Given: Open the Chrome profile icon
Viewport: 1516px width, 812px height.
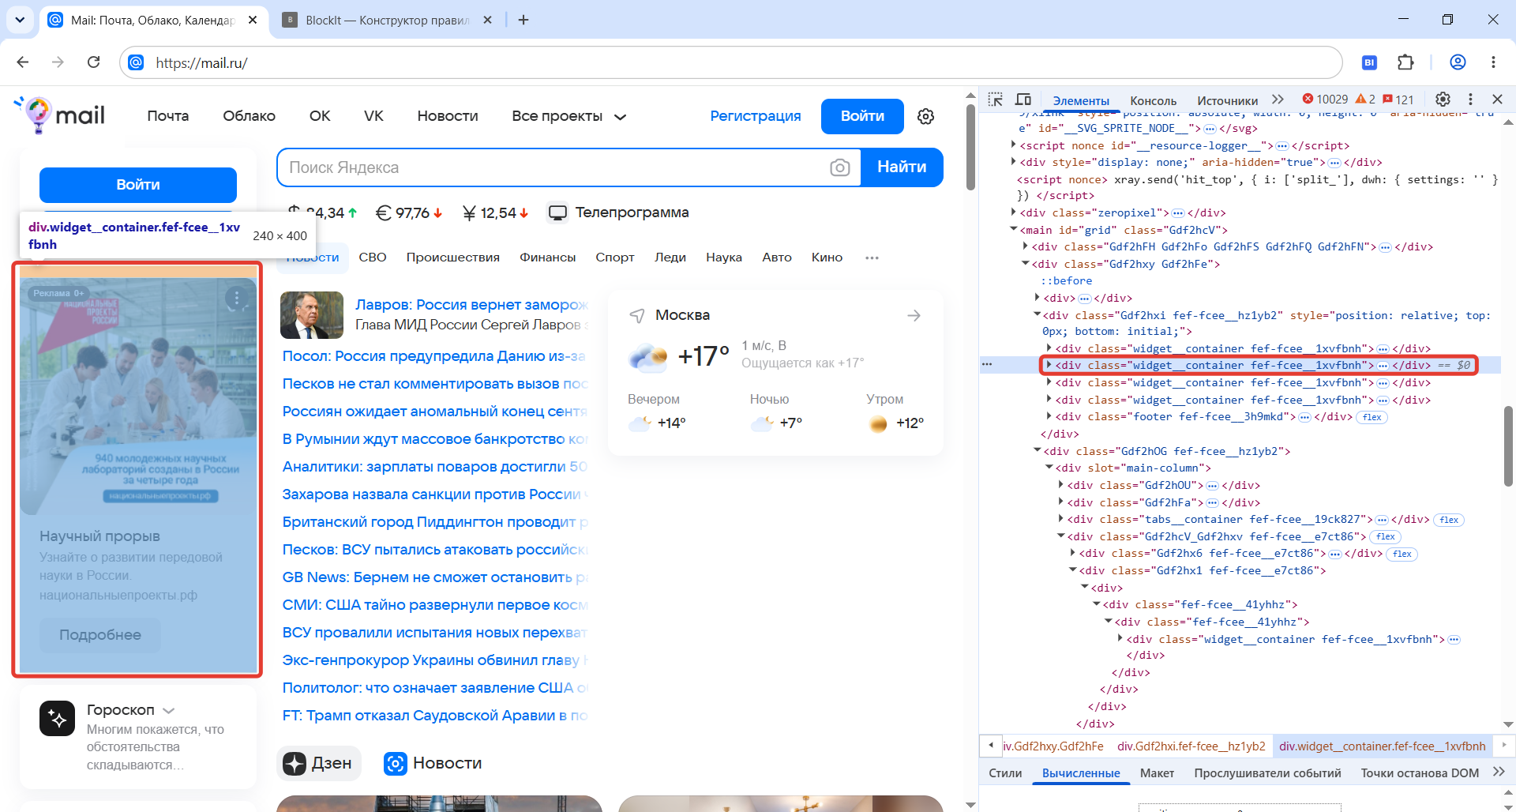Looking at the screenshot, I should coord(1458,62).
